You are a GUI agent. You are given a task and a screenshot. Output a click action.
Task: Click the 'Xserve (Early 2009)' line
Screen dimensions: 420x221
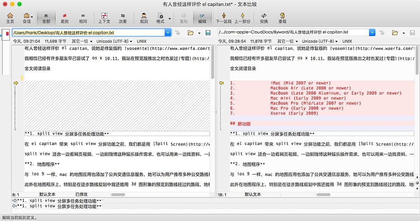click(294, 113)
